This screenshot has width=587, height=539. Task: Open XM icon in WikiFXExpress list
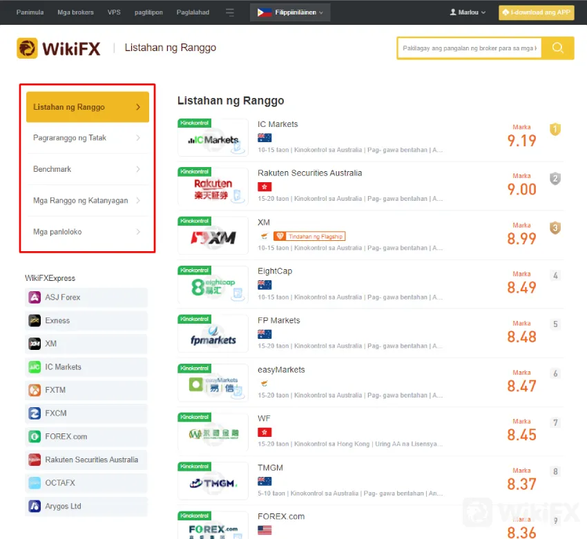(x=35, y=344)
